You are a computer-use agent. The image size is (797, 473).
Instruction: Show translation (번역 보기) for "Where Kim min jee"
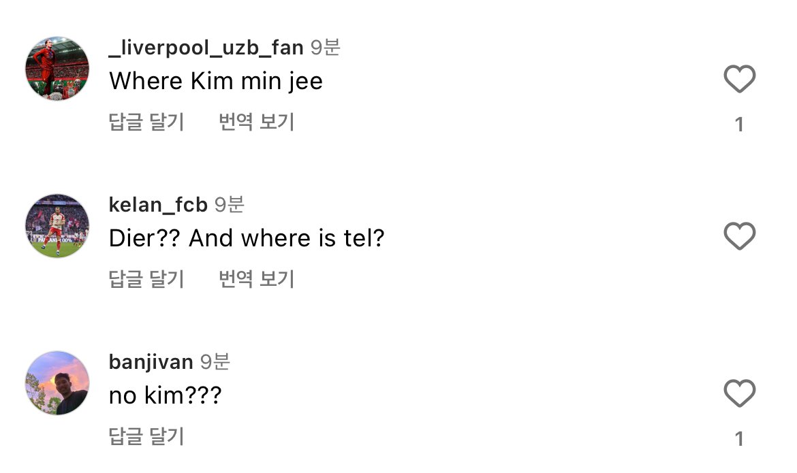click(256, 123)
